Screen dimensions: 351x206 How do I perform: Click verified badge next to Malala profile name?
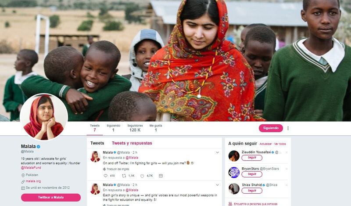click(39, 147)
